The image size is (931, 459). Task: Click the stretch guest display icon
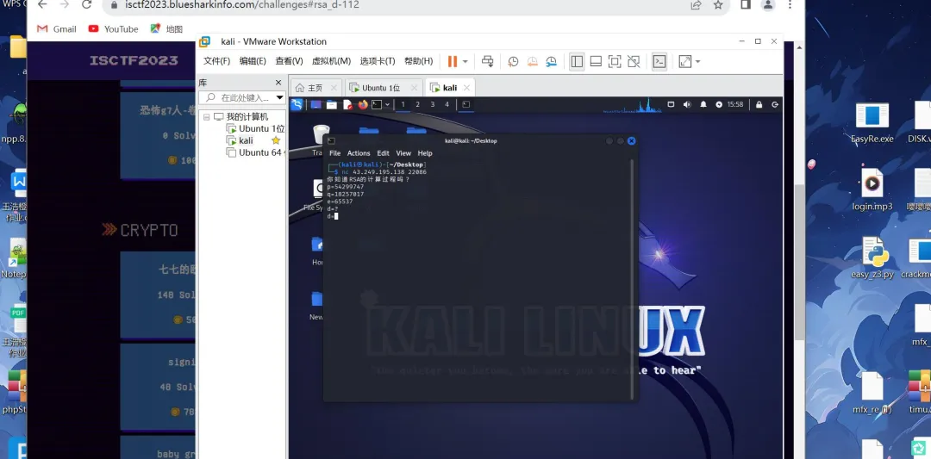(685, 62)
